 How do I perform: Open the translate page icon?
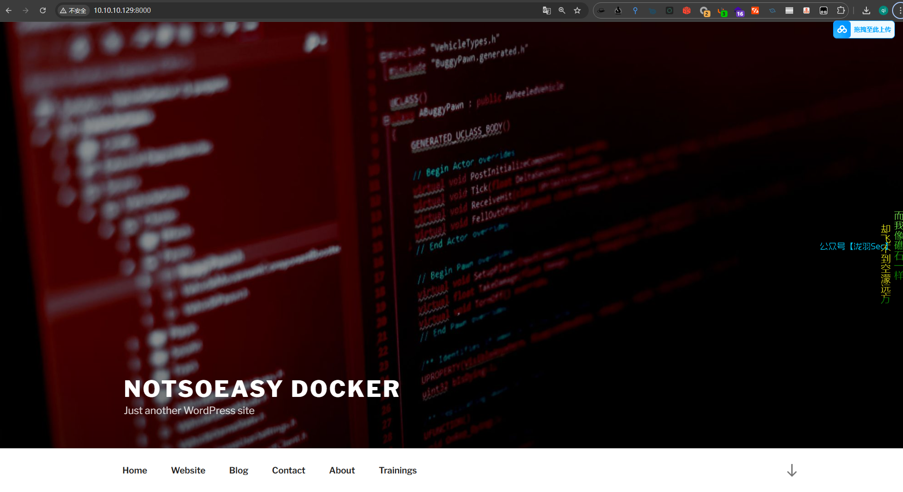(547, 10)
